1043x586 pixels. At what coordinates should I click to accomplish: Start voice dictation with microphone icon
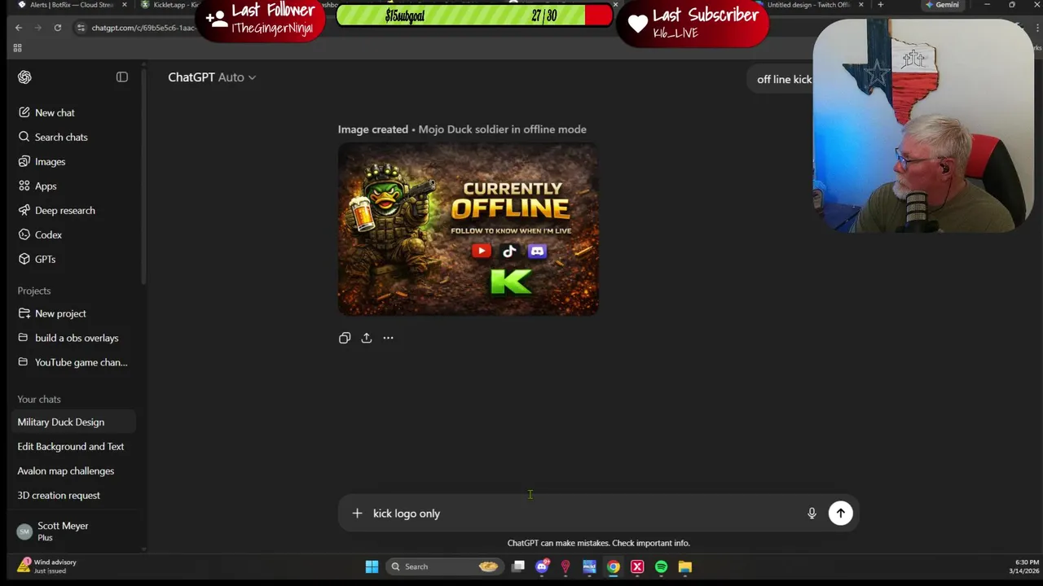(812, 514)
